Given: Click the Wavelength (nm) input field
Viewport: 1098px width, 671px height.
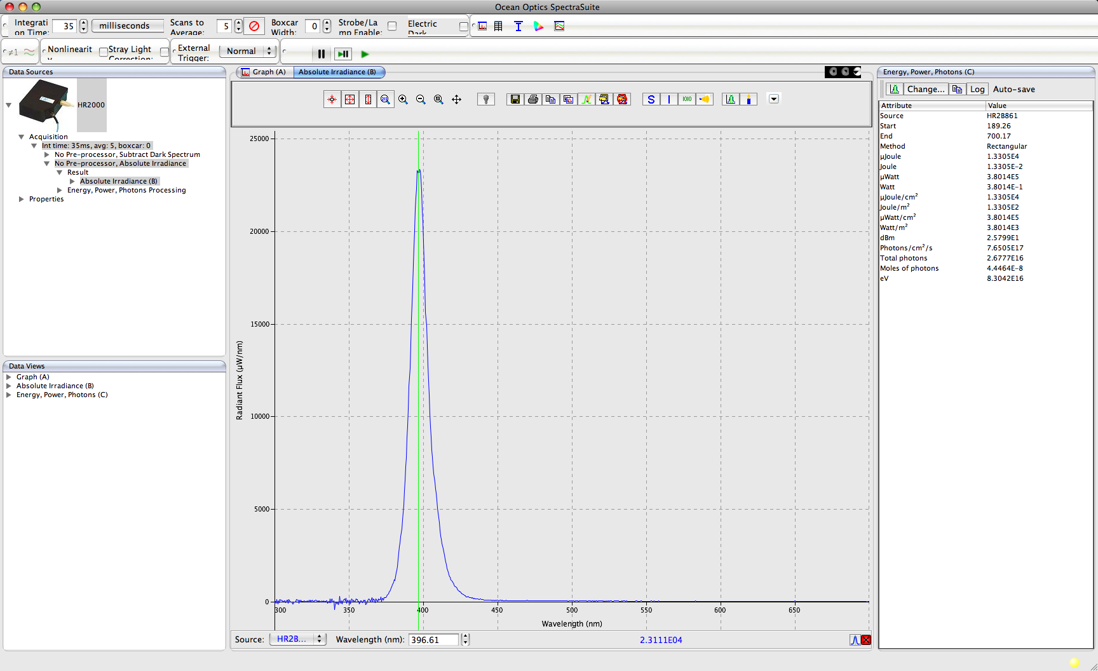Looking at the screenshot, I should (x=433, y=639).
